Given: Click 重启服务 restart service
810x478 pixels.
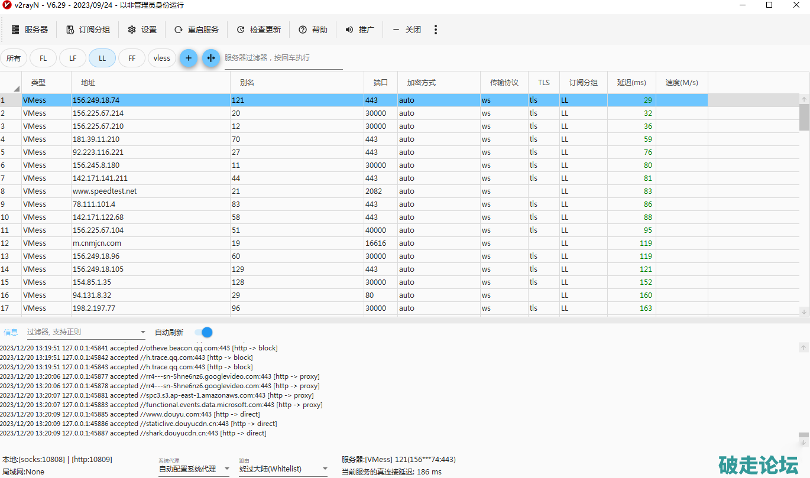Looking at the screenshot, I should (196, 30).
